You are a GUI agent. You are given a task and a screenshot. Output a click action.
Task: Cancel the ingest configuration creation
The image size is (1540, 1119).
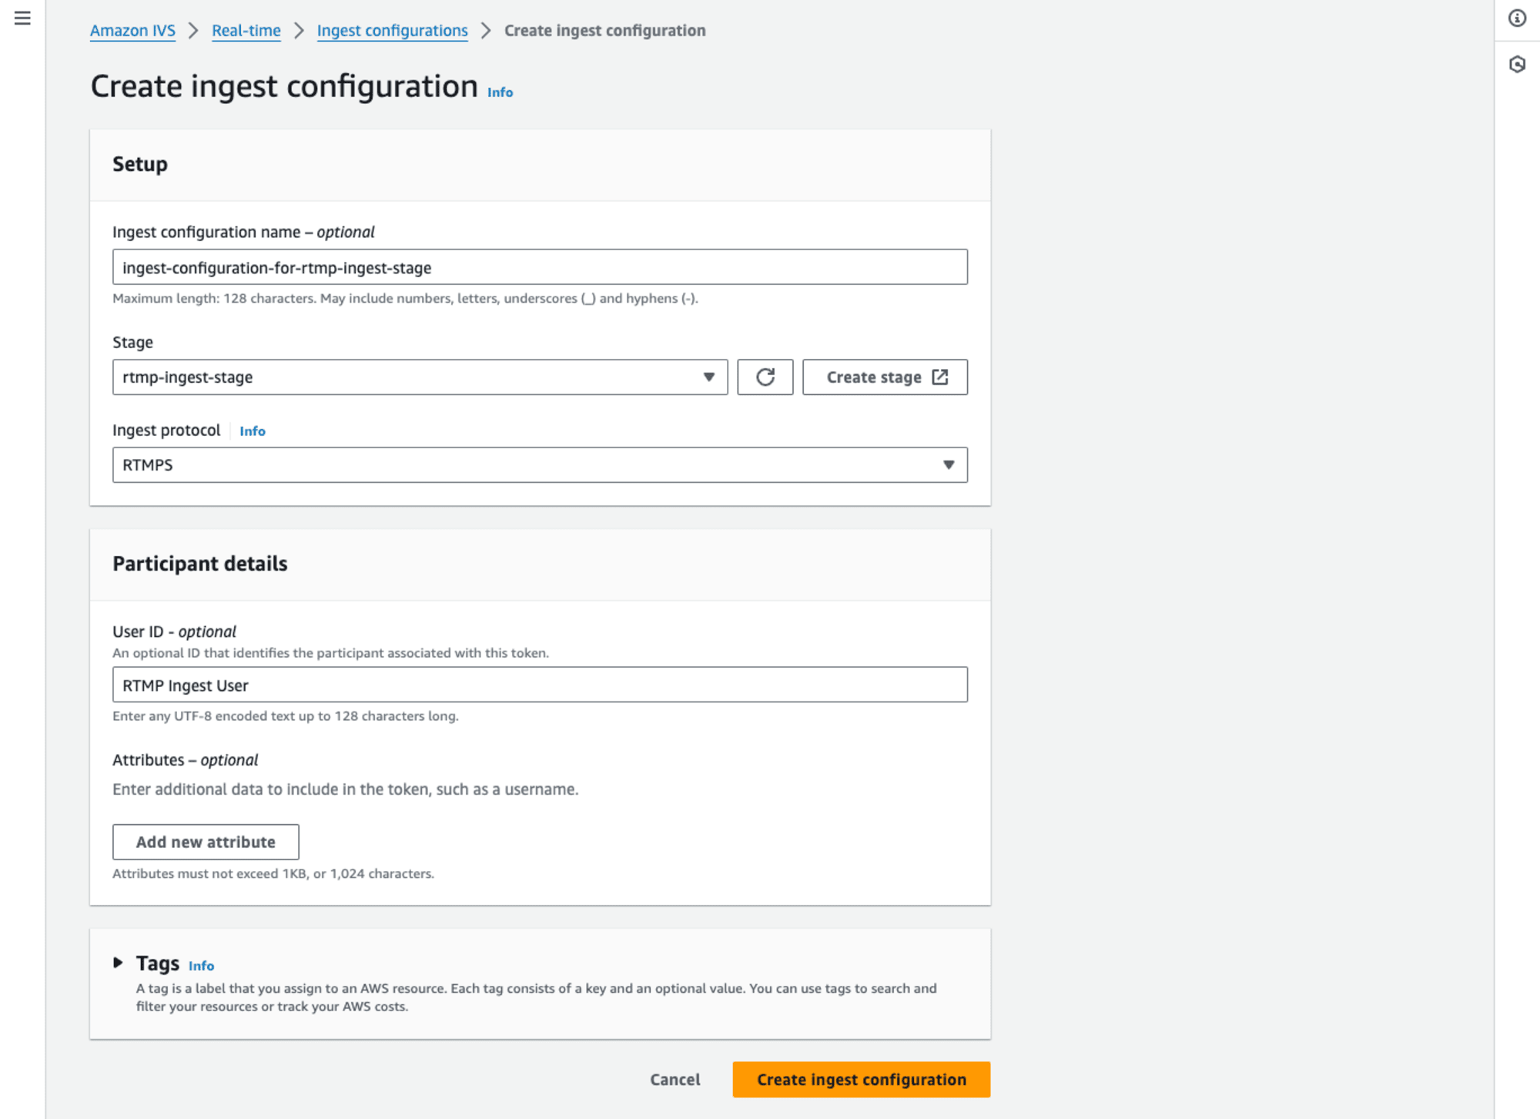pos(675,1079)
